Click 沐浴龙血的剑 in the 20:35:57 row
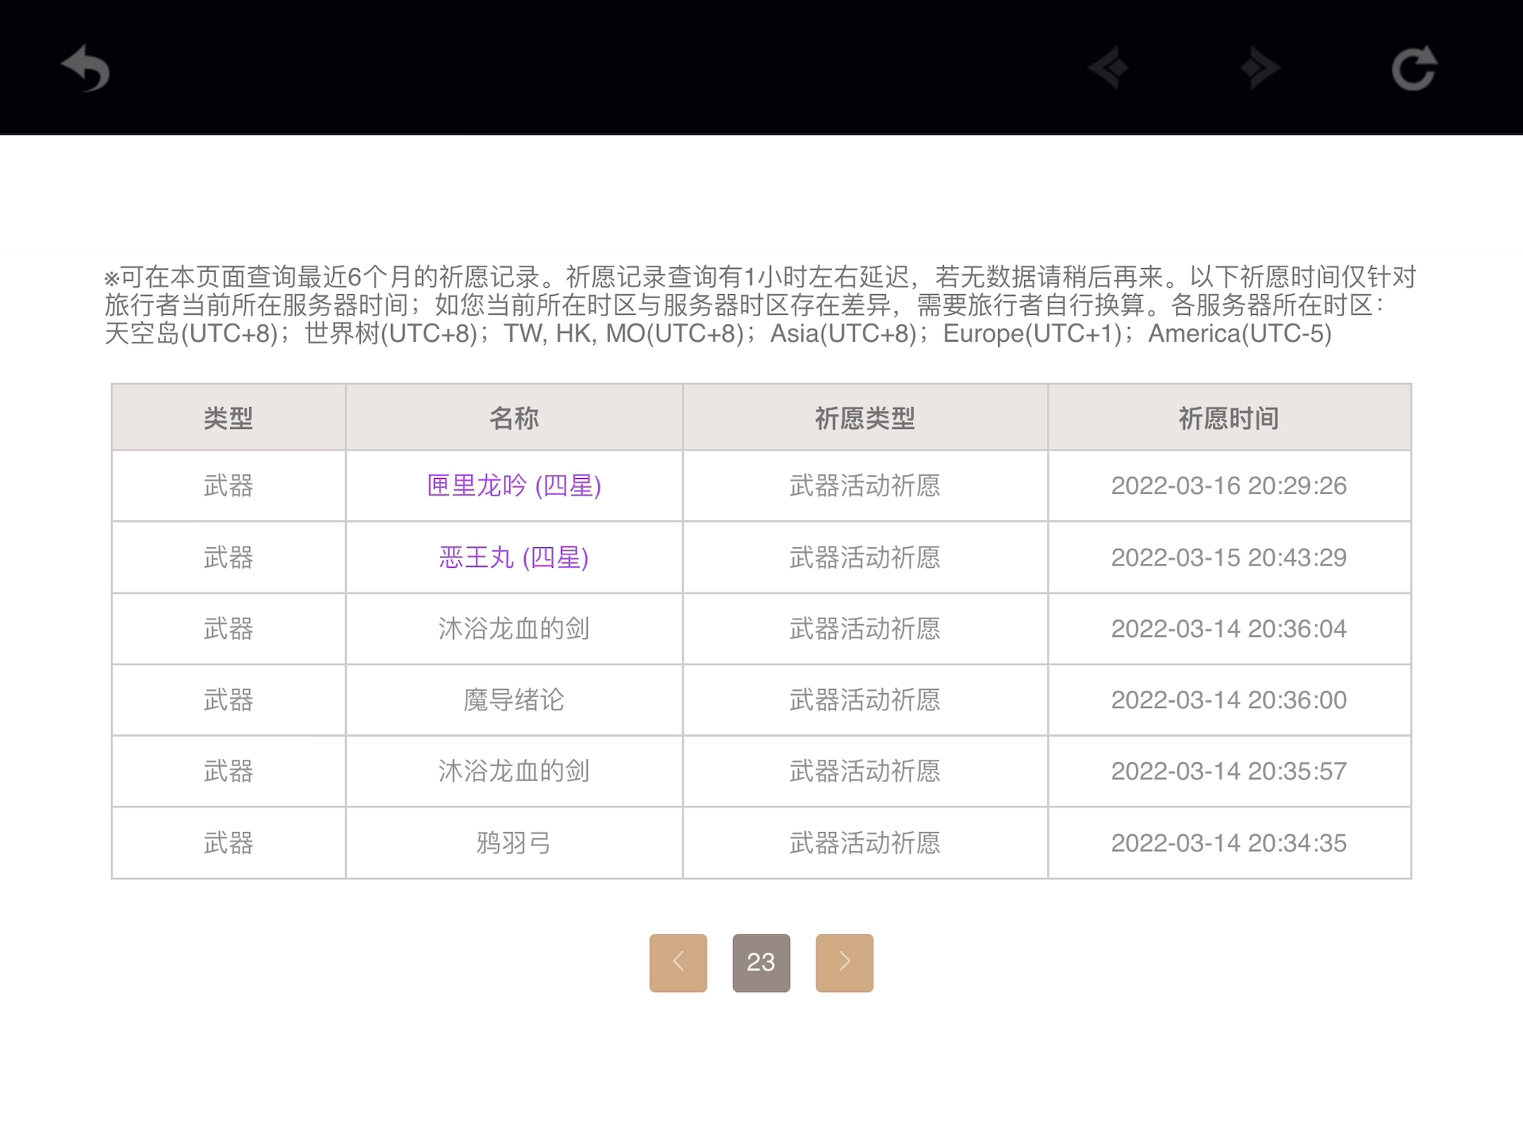The image size is (1523, 1142). (514, 771)
